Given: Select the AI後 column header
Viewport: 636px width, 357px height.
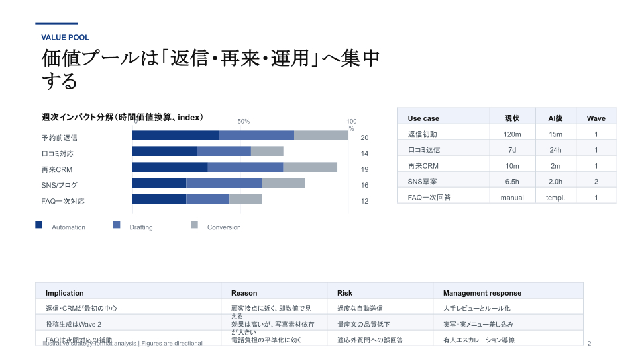Looking at the screenshot, I should coord(555,118).
